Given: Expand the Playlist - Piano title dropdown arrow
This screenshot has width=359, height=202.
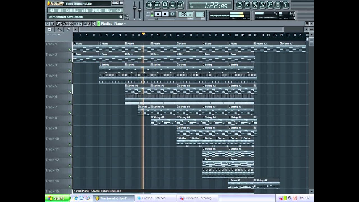Looking at the screenshot, I should 125,24.
